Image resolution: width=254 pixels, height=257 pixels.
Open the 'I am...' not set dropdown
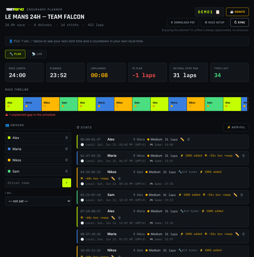coord(38,201)
